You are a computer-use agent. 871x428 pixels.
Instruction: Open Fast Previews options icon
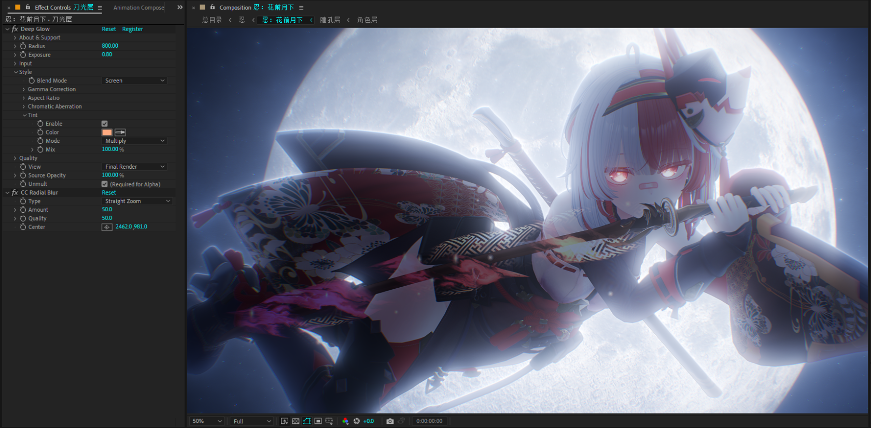[x=285, y=421]
